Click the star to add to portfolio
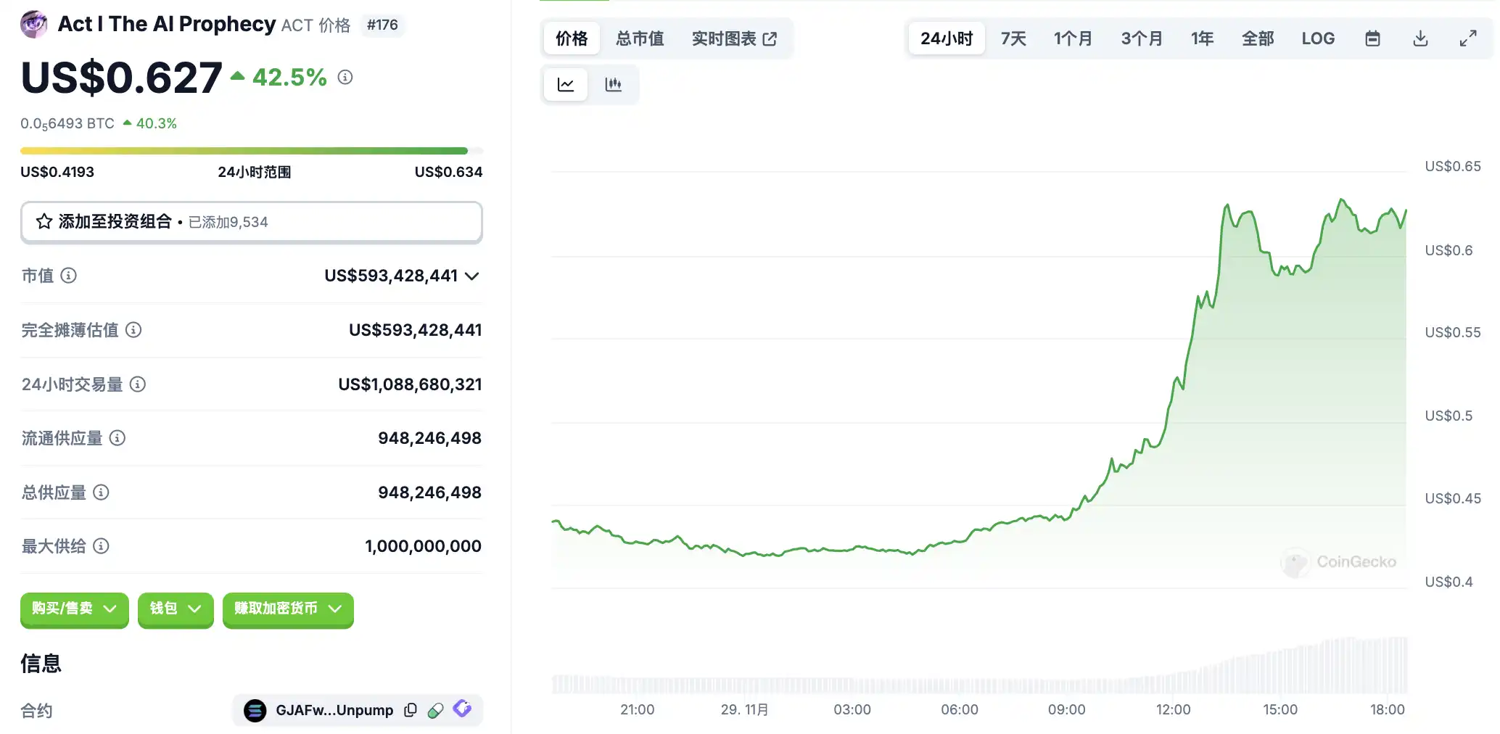The image size is (1500, 734). coord(44,222)
